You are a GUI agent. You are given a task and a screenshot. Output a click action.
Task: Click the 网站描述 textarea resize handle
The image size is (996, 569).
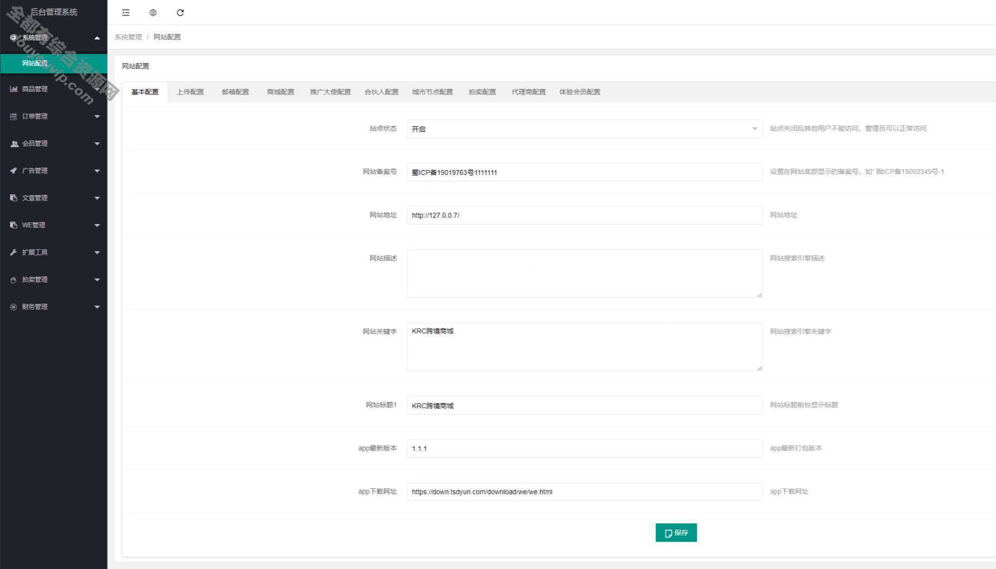point(759,295)
